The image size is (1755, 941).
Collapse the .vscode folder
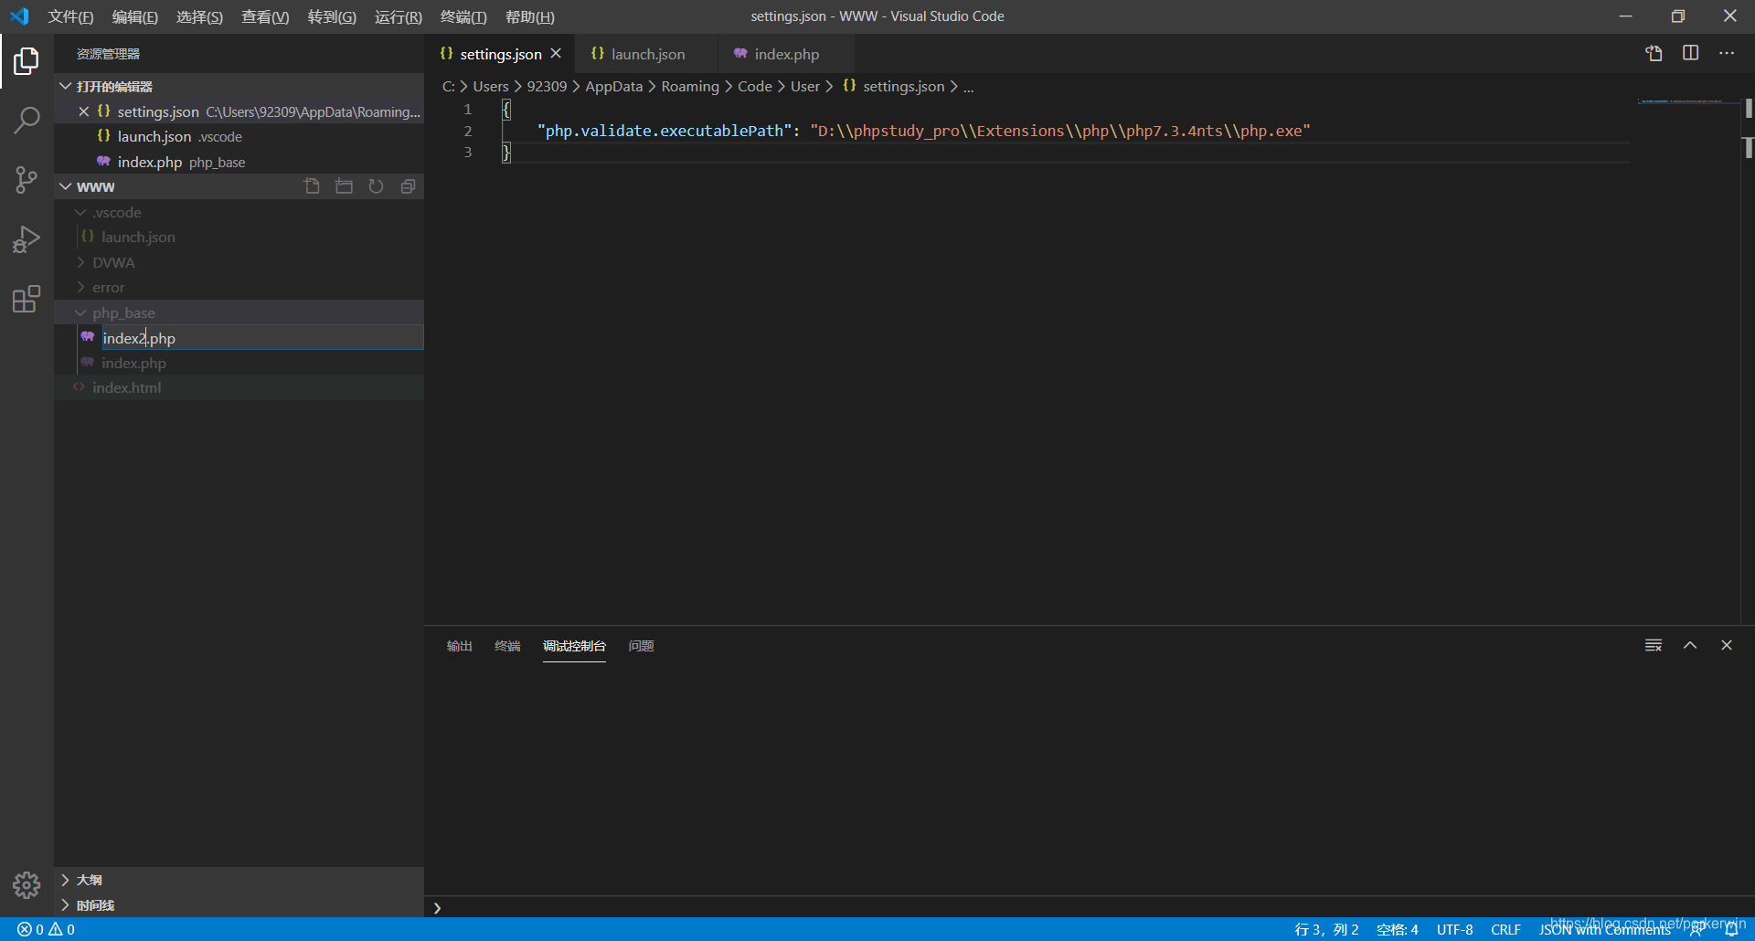coord(80,212)
